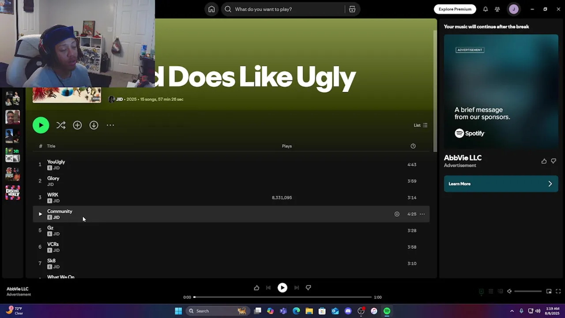Open the Windows Start menu

(178, 311)
